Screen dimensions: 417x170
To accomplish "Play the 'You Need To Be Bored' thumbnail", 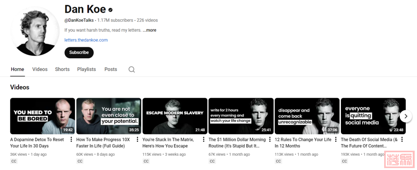I will (42, 116).
